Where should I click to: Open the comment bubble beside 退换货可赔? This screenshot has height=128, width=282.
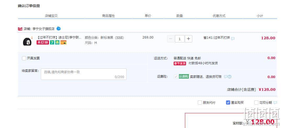click(x=225, y=77)
